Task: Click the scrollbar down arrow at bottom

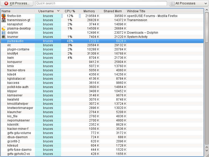Action: coord(207,150)
